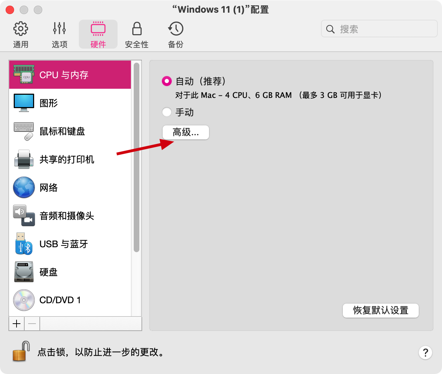Image resolution: width=442 pixels, height=374 pixels.
Task: Open the 选项 sliders tab
Action: 59,35
